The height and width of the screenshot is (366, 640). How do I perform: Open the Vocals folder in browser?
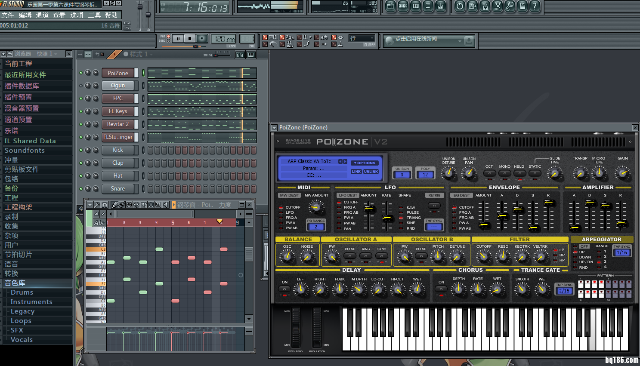(22, 340)
